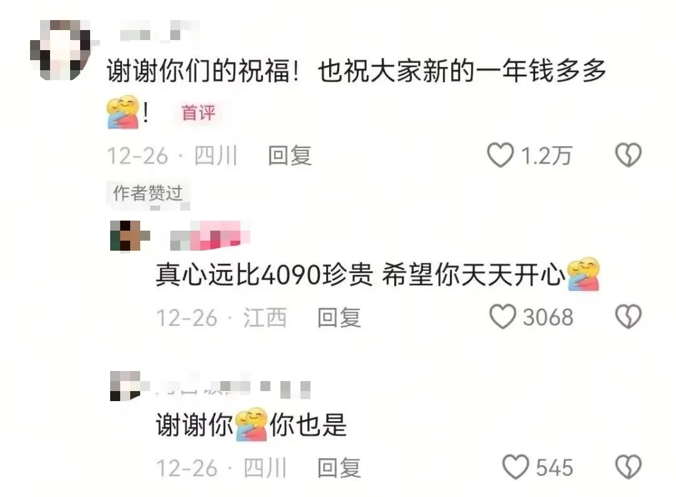Reply to the top comment from 四川
This screenshot has height=497, width=676.
pyautogui.click(x=290, y=155)
